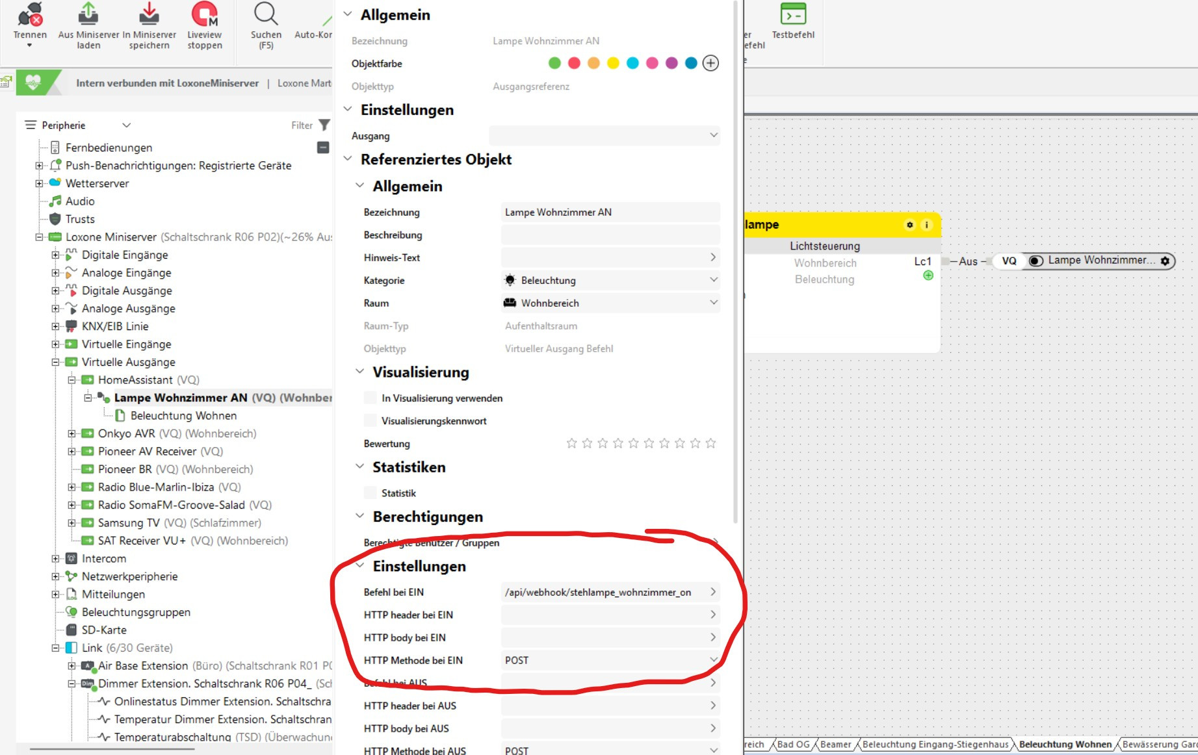Click the Trennen disconnect icon

(x=30, y=14)
